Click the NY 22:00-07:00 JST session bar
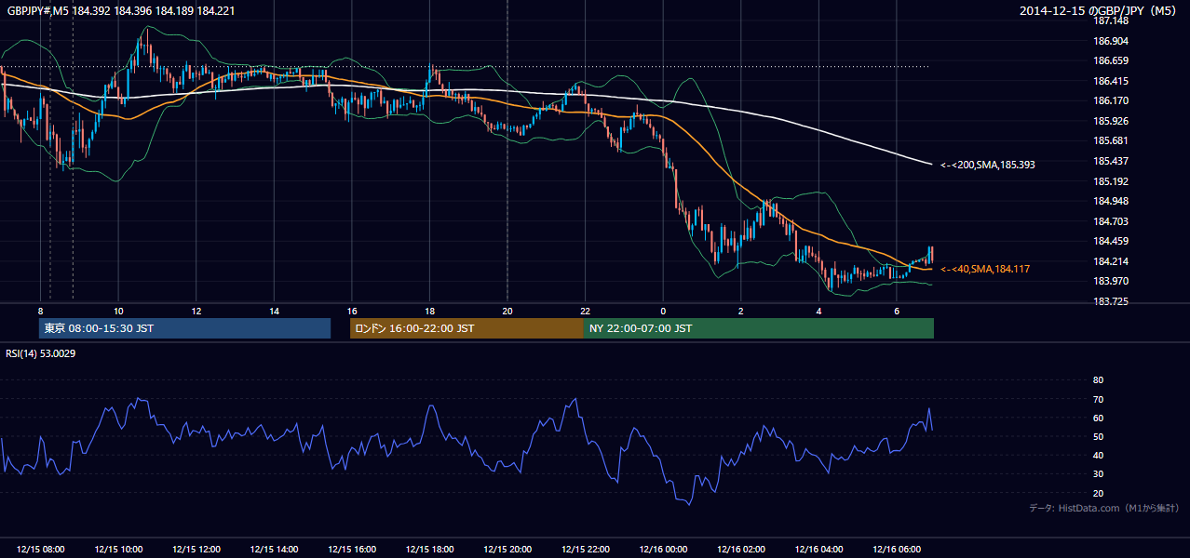The height and width of the screenshot is (558, 1190). (x=759, y=328)
